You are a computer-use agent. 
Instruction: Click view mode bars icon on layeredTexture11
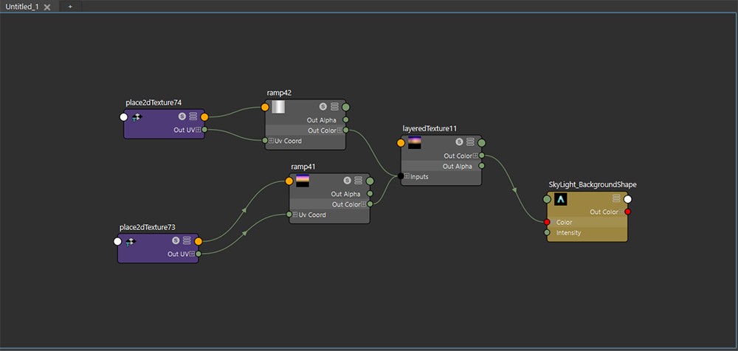[x=470, y=142]
